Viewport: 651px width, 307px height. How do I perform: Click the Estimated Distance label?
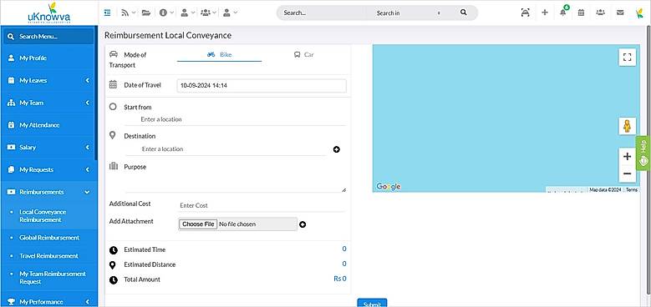coord(150,264)
